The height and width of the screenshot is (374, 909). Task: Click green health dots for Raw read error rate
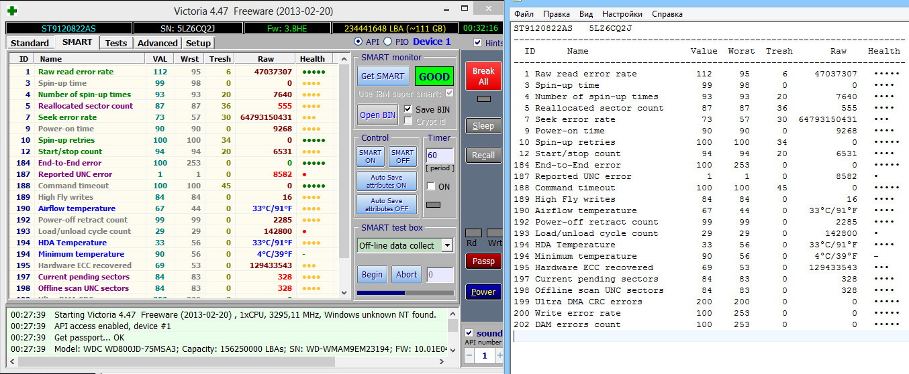point(314,72)
